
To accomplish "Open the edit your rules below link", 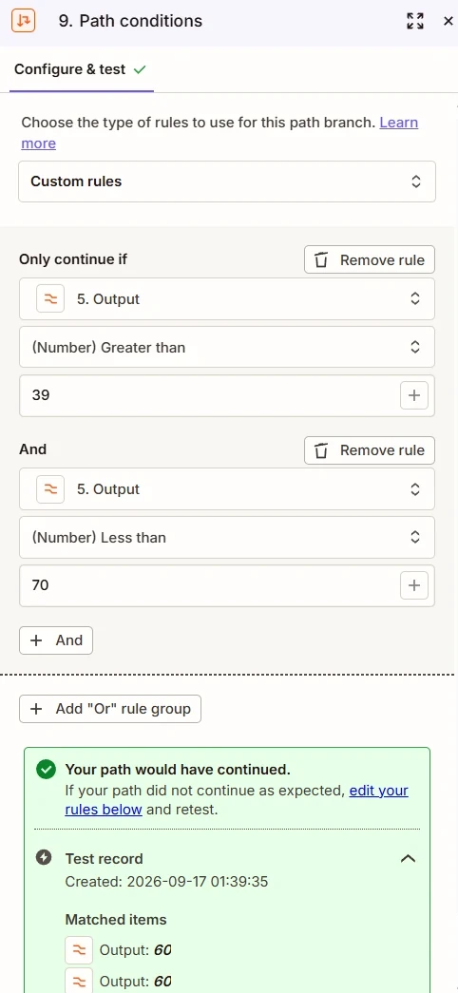I will click(237, 800).
